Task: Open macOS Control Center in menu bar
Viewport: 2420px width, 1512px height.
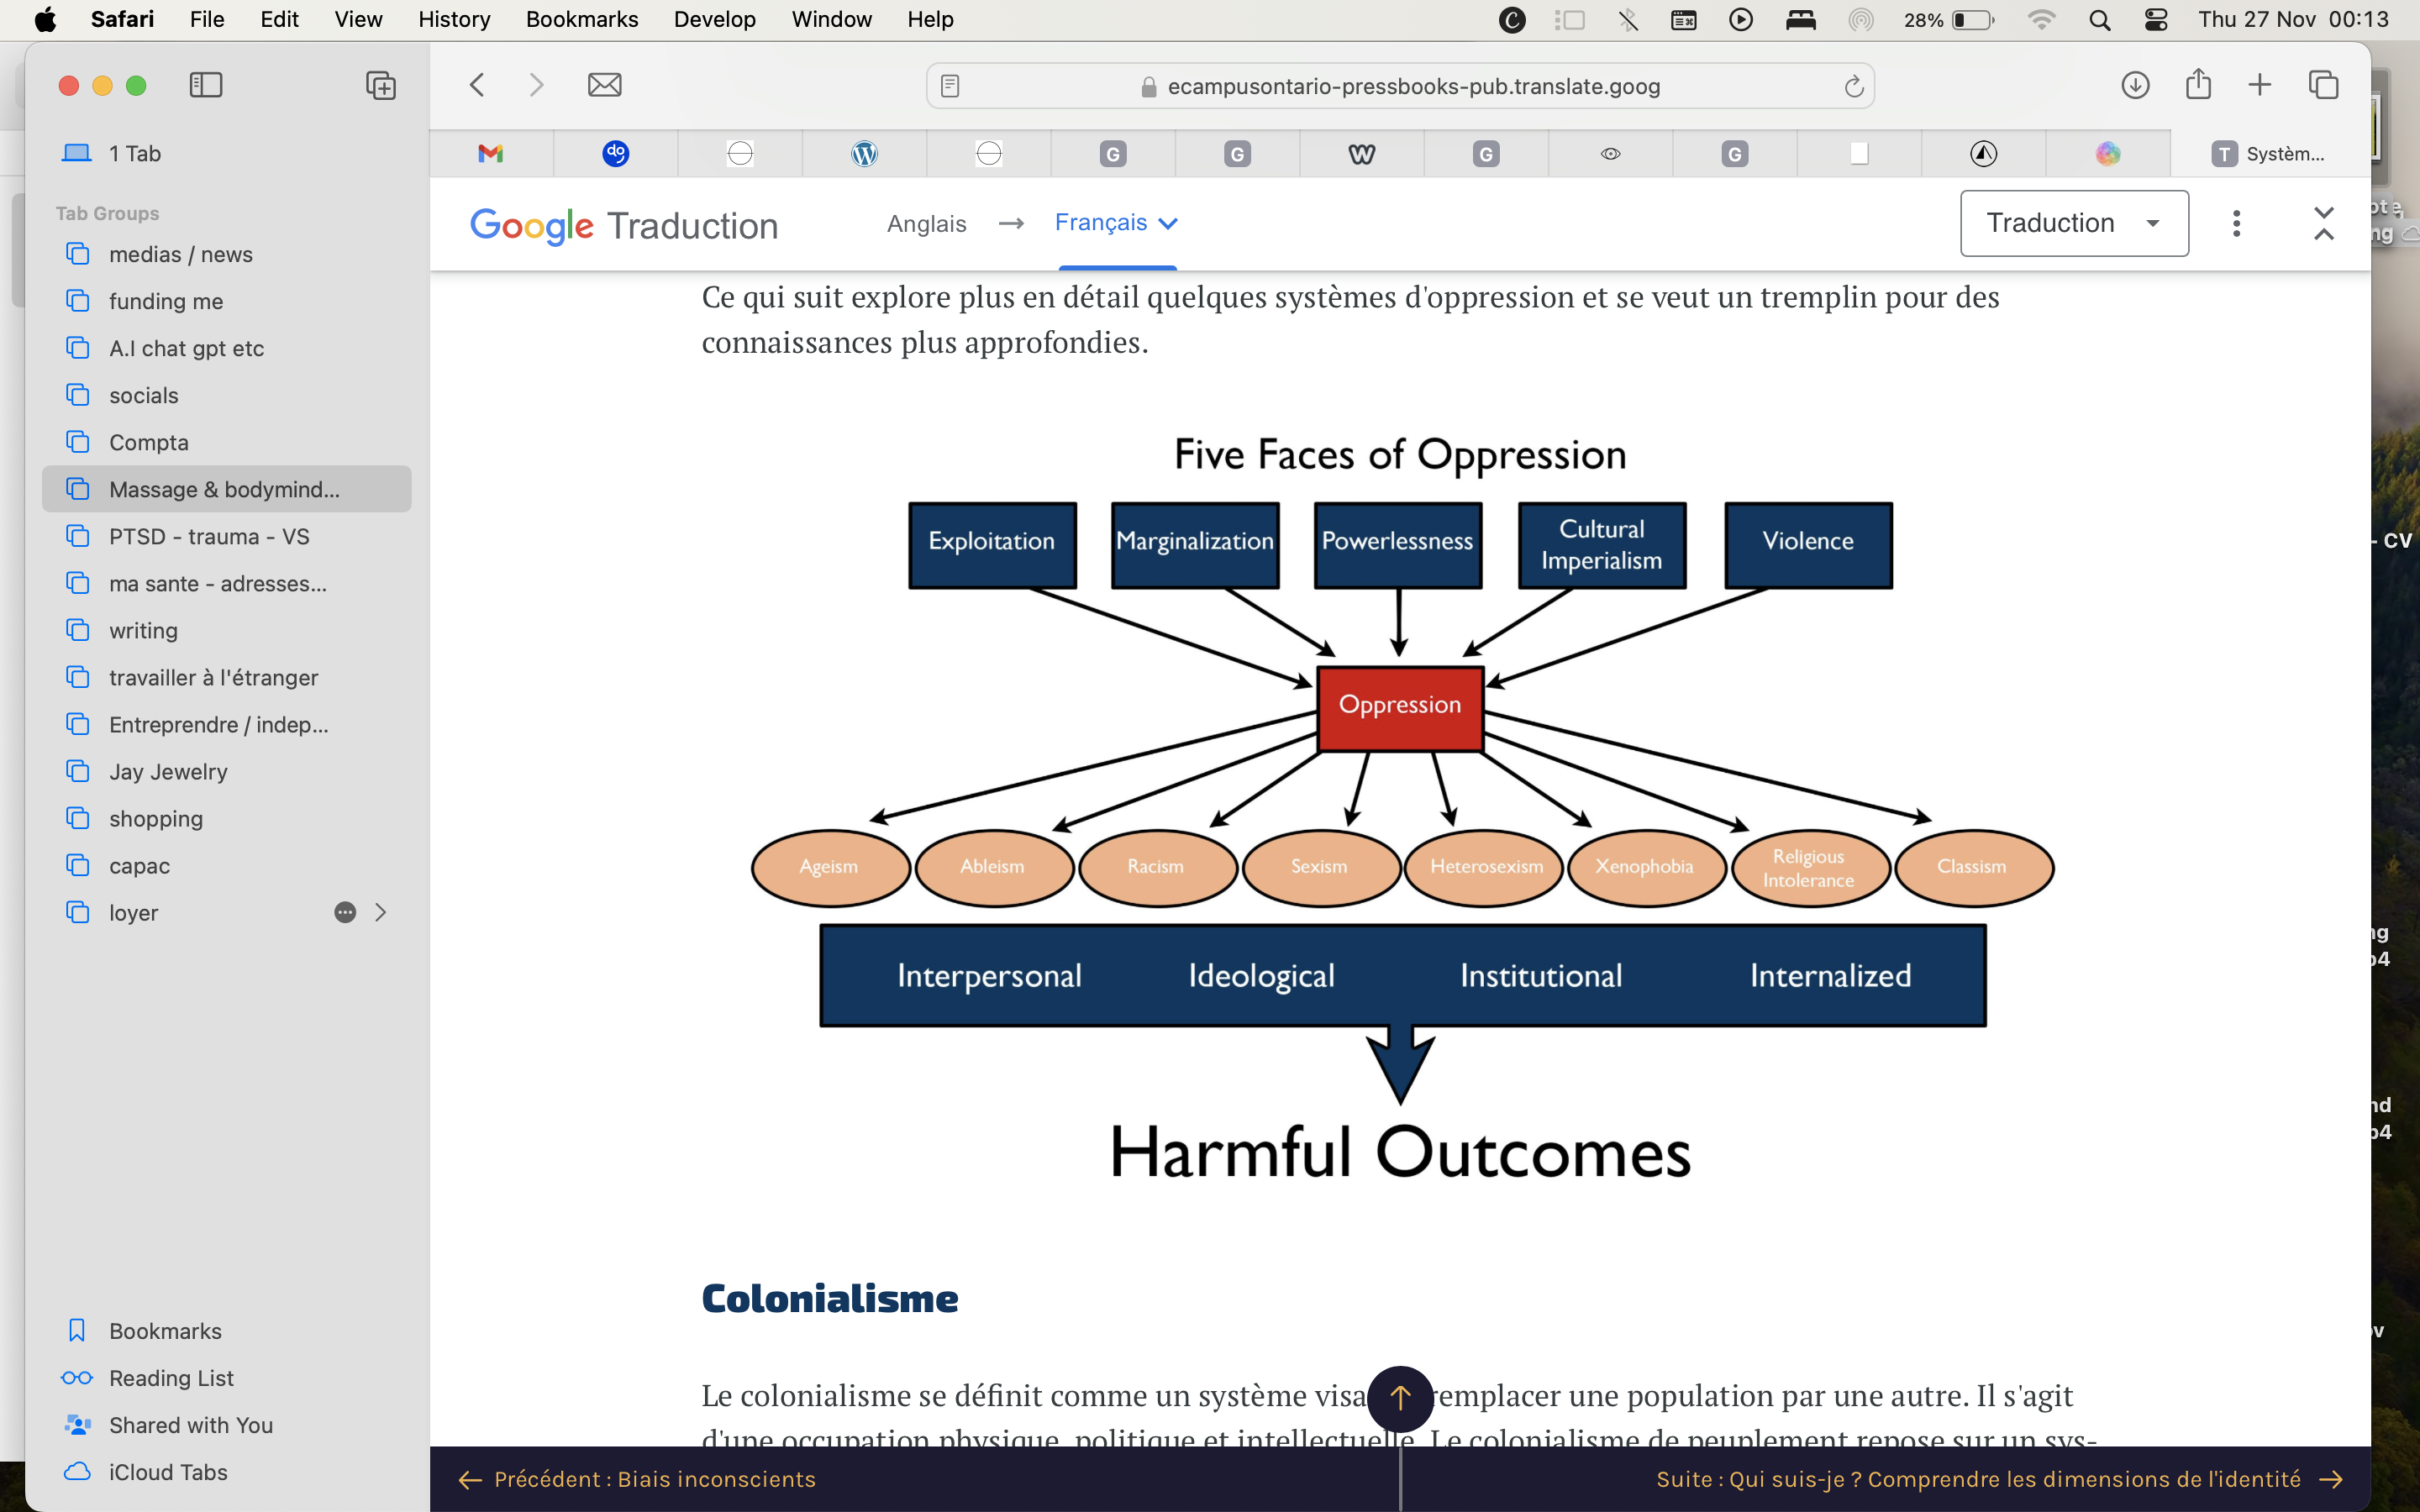Action: coord(2156,19)
